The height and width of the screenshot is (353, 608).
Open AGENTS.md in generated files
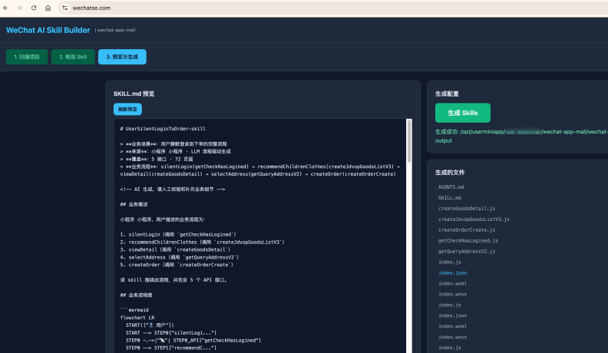click(x=451, y=186)
